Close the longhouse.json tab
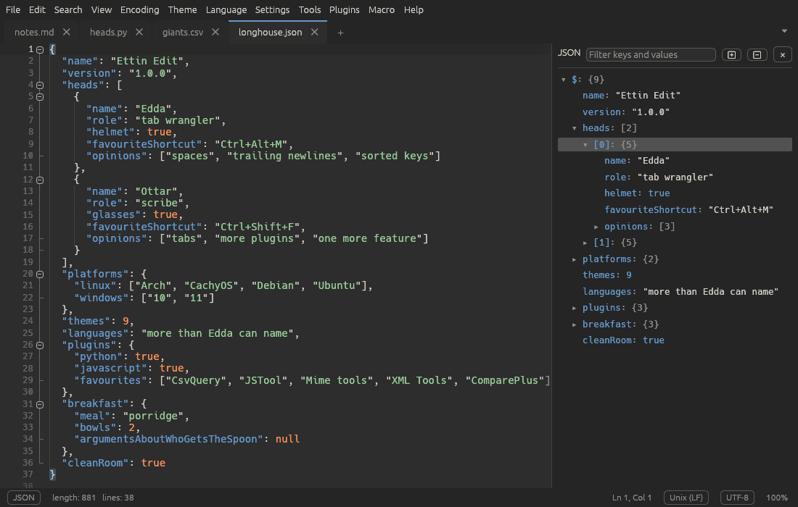Viewport: 798px width, 507px height. [x=315, y=32]
